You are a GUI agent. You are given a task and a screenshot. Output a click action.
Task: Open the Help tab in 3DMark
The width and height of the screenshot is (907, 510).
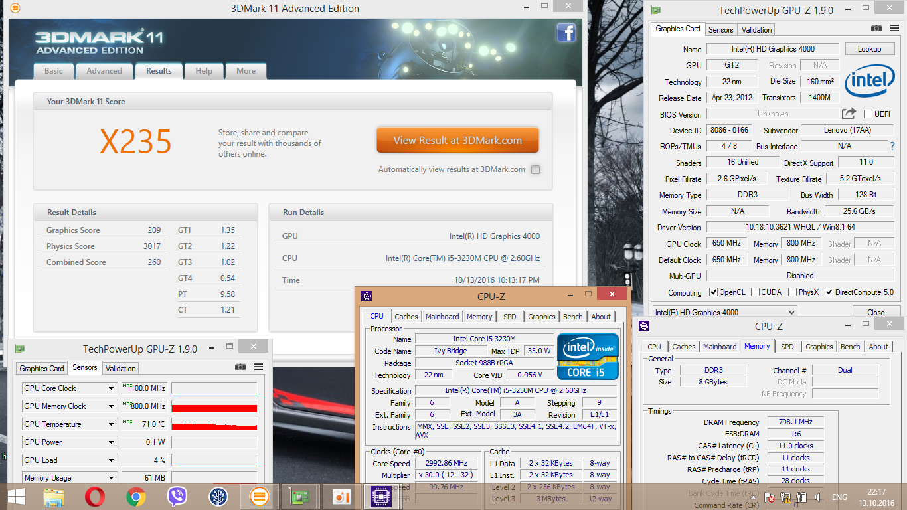pos(204,71)
